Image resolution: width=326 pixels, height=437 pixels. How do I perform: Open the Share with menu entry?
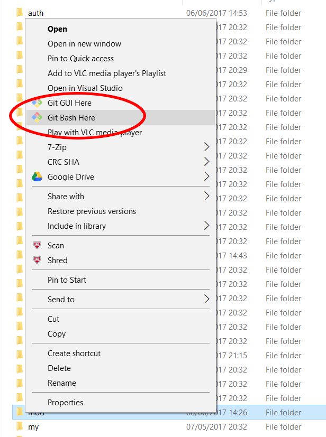(x=121, y=196)
